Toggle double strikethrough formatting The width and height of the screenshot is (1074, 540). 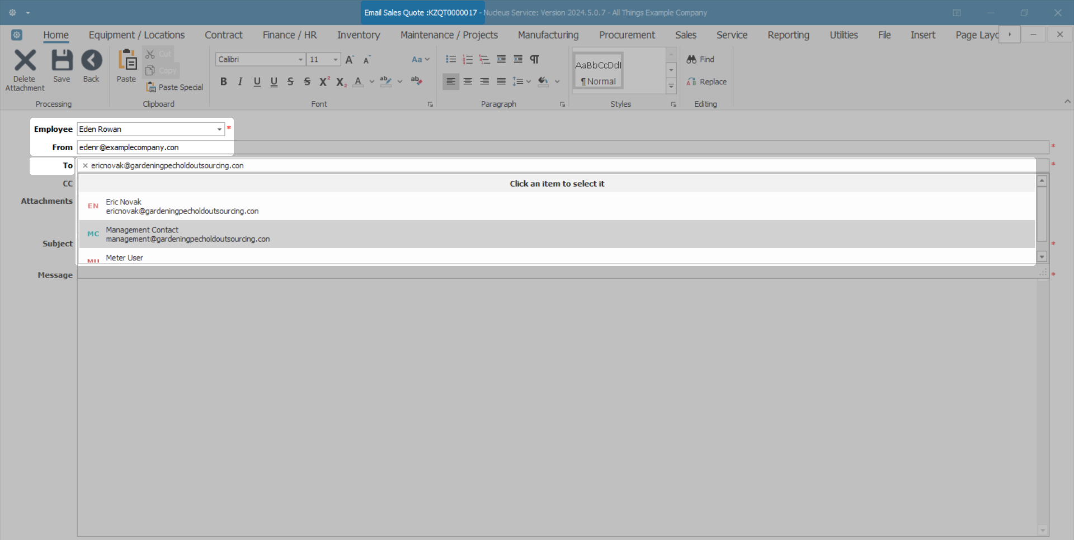[x=307, y=82]
